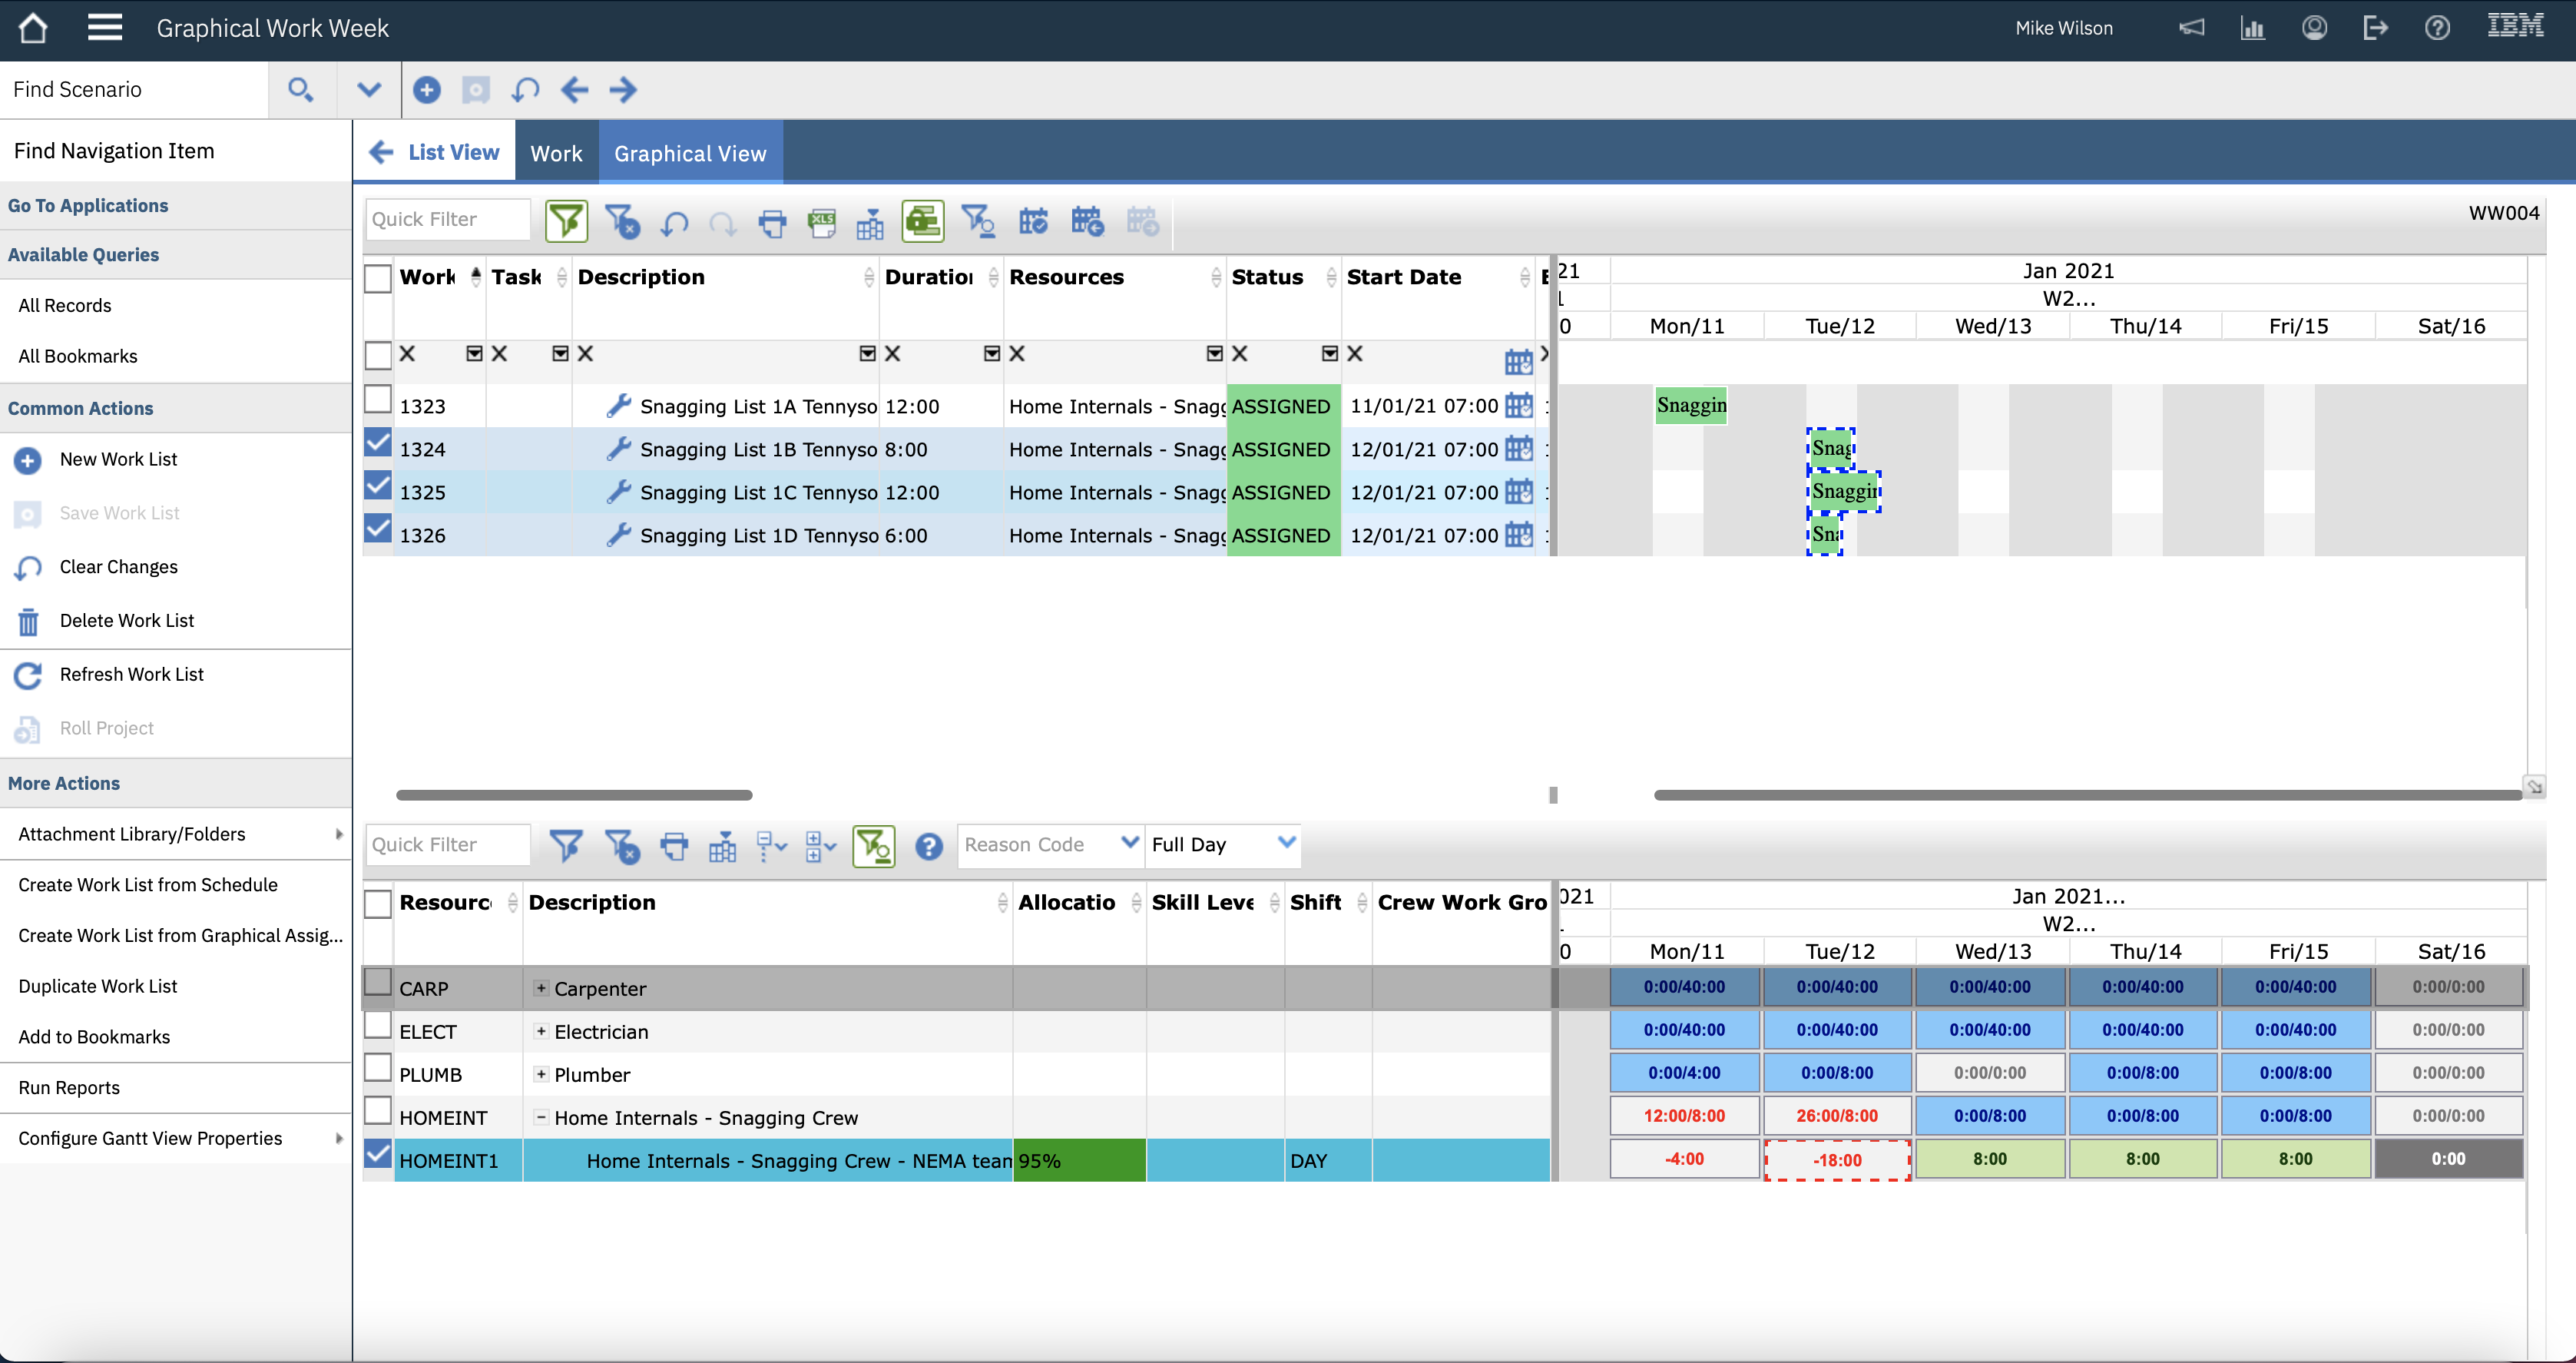Tick the PLUMB resource checkbox

point(377,1069)
